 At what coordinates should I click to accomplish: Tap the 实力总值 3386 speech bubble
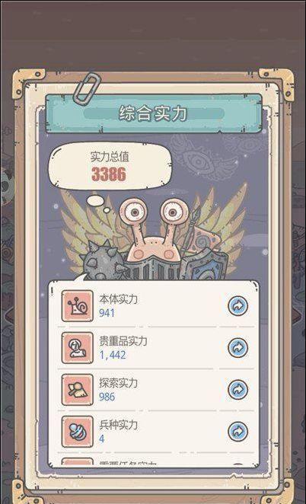point(110,166)
